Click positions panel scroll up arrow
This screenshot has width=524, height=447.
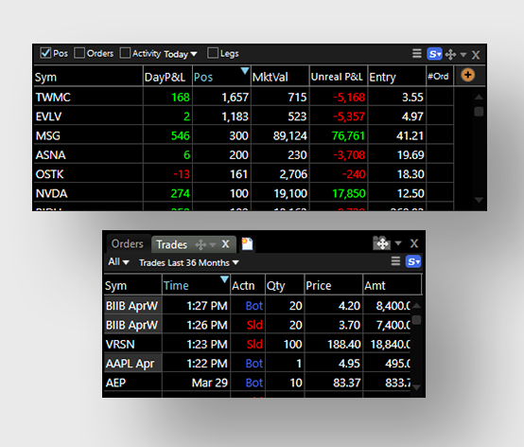(x=479, y=97)
